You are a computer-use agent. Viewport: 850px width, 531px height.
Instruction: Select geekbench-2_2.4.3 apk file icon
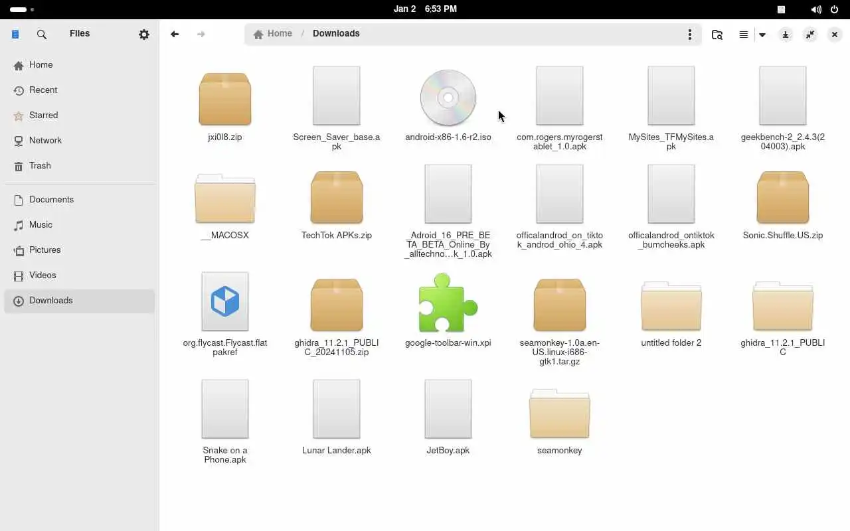[x=783, y=96]
